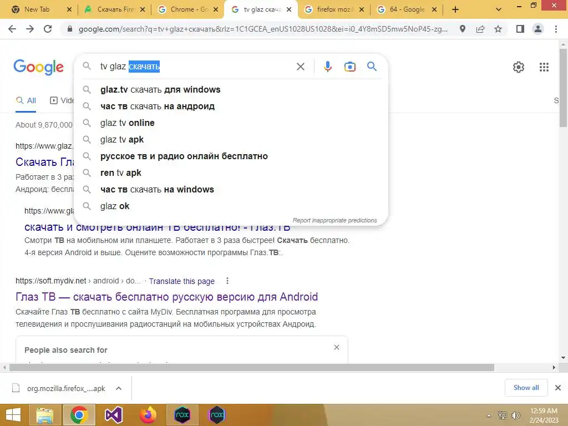The height and width of the screenshot is (426, 568).
Task: Bookmark this page with the star icon
Action: (x=498, y=29)
